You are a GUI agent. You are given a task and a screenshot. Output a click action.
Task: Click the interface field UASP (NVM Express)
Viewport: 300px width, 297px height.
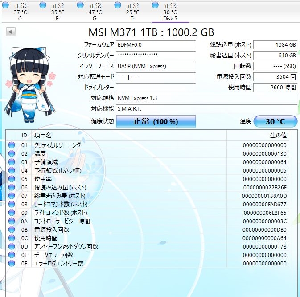coord(156,66)
